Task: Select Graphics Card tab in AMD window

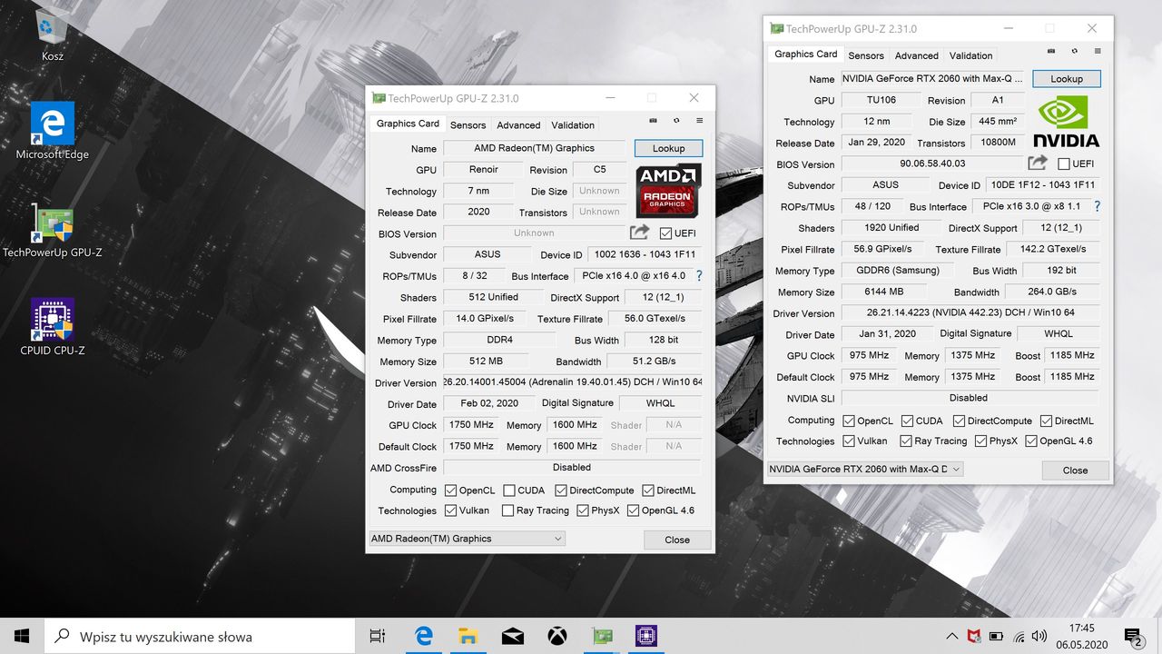Action: [x=408, y=124]
